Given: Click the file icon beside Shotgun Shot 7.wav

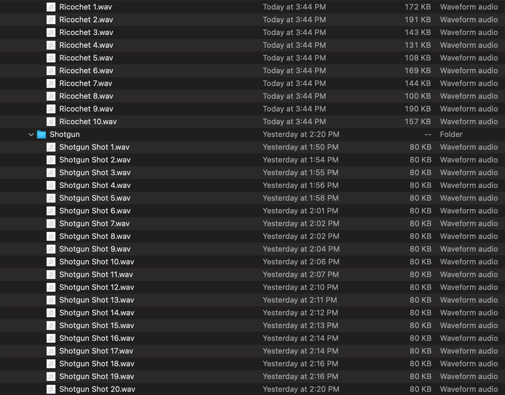Looking at the screenshot, I should point(51,224).
